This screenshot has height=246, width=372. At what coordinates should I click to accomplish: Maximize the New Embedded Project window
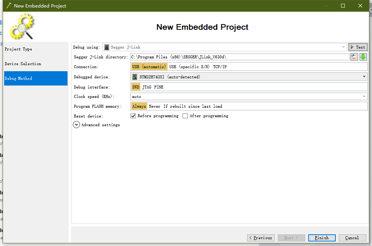[343, 6]
